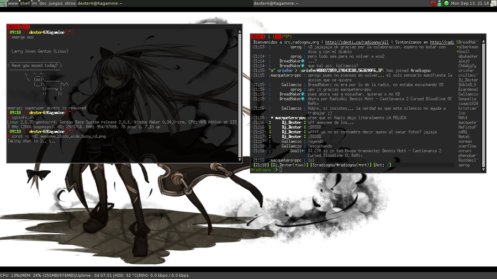Switch to the doc workspace tag
The width and height of the screenshot is (497, 279).
(43, 3)
